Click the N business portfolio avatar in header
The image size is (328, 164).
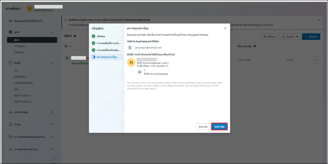30,9
